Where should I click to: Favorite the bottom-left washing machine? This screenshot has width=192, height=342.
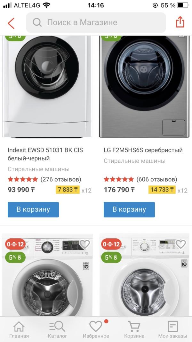[x=84, y=244]
